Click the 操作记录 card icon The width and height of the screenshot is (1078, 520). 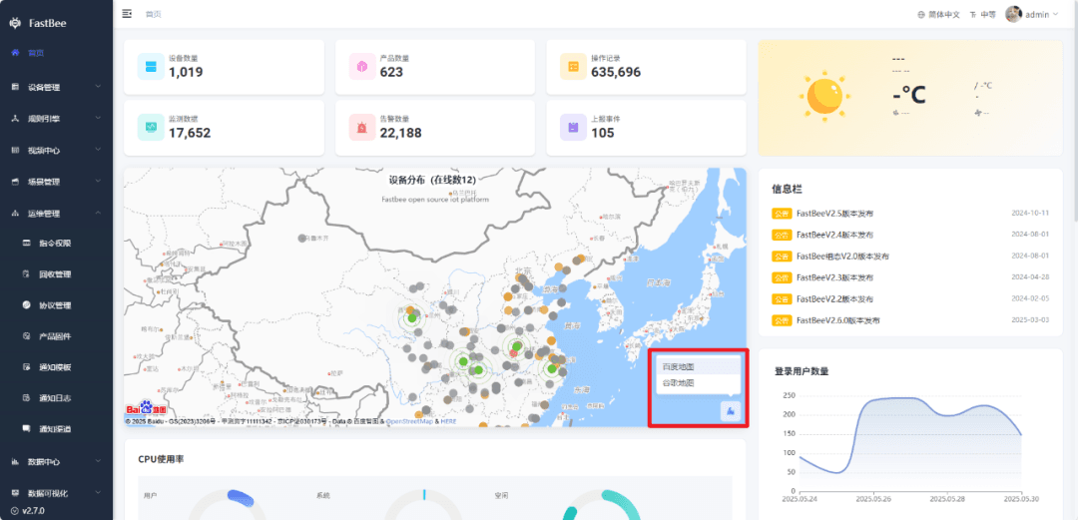point(573,67)
